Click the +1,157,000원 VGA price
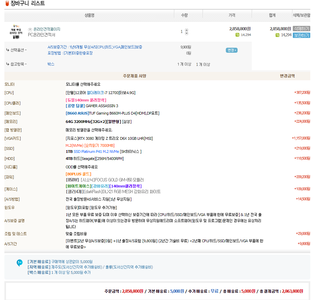Viewport: 315px width, 300px height. click(301, 138)
